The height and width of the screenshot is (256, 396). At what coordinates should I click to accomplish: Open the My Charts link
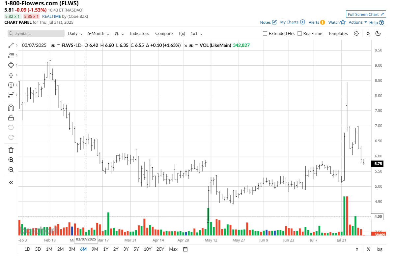[293, 22]
